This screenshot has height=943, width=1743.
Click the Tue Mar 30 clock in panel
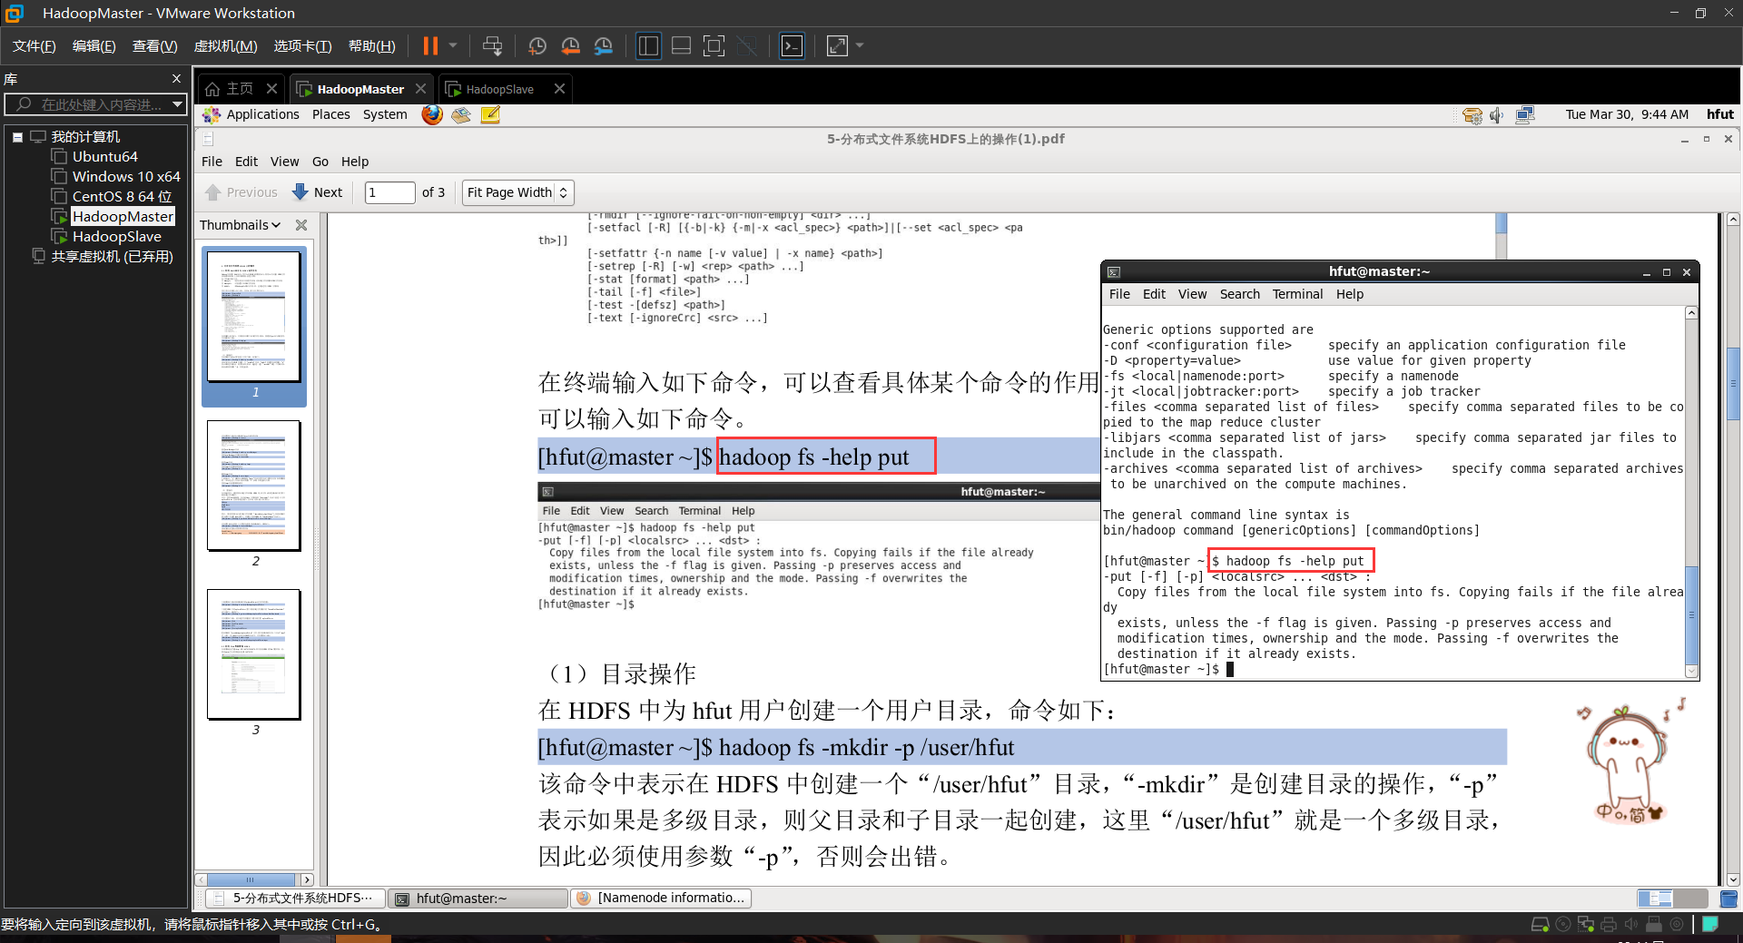point(1627,114)
